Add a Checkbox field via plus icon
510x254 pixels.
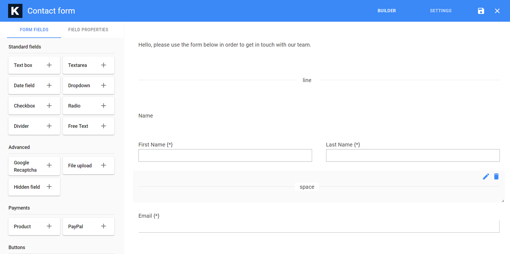tap(49, 106)
